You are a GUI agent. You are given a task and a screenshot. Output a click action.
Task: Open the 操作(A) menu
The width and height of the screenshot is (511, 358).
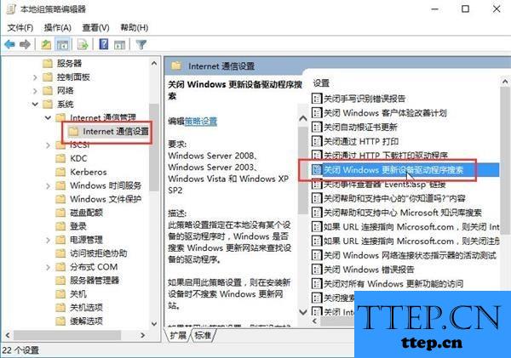click(58, 28)
